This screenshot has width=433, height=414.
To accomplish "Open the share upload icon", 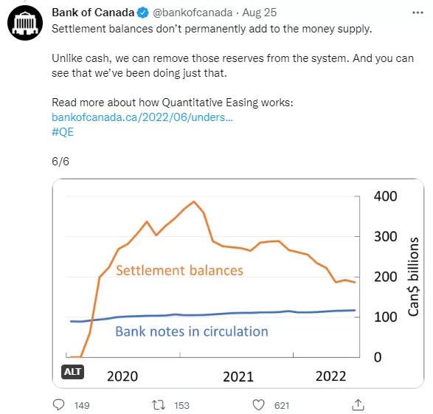I will point(358,405).
